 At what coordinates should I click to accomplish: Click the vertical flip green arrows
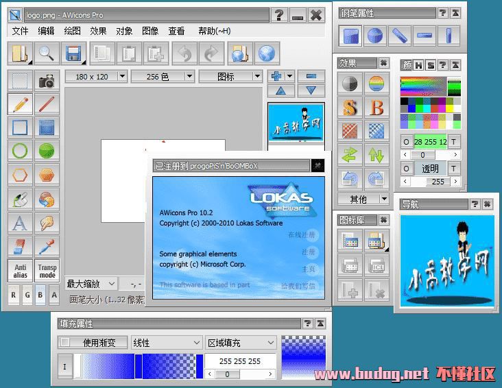point(376,155)
